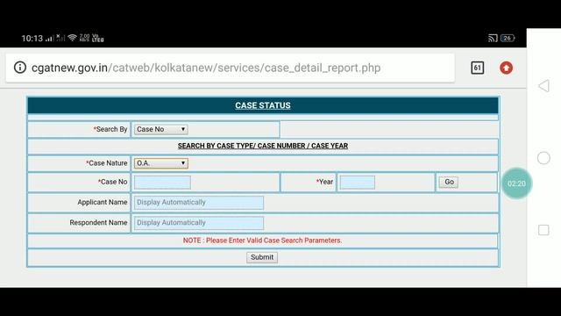Click the Case No input field

tap(162, 183)
